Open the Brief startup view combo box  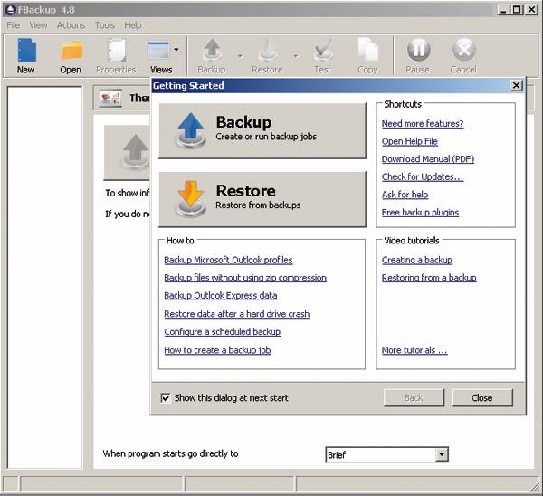click(386, 454)
